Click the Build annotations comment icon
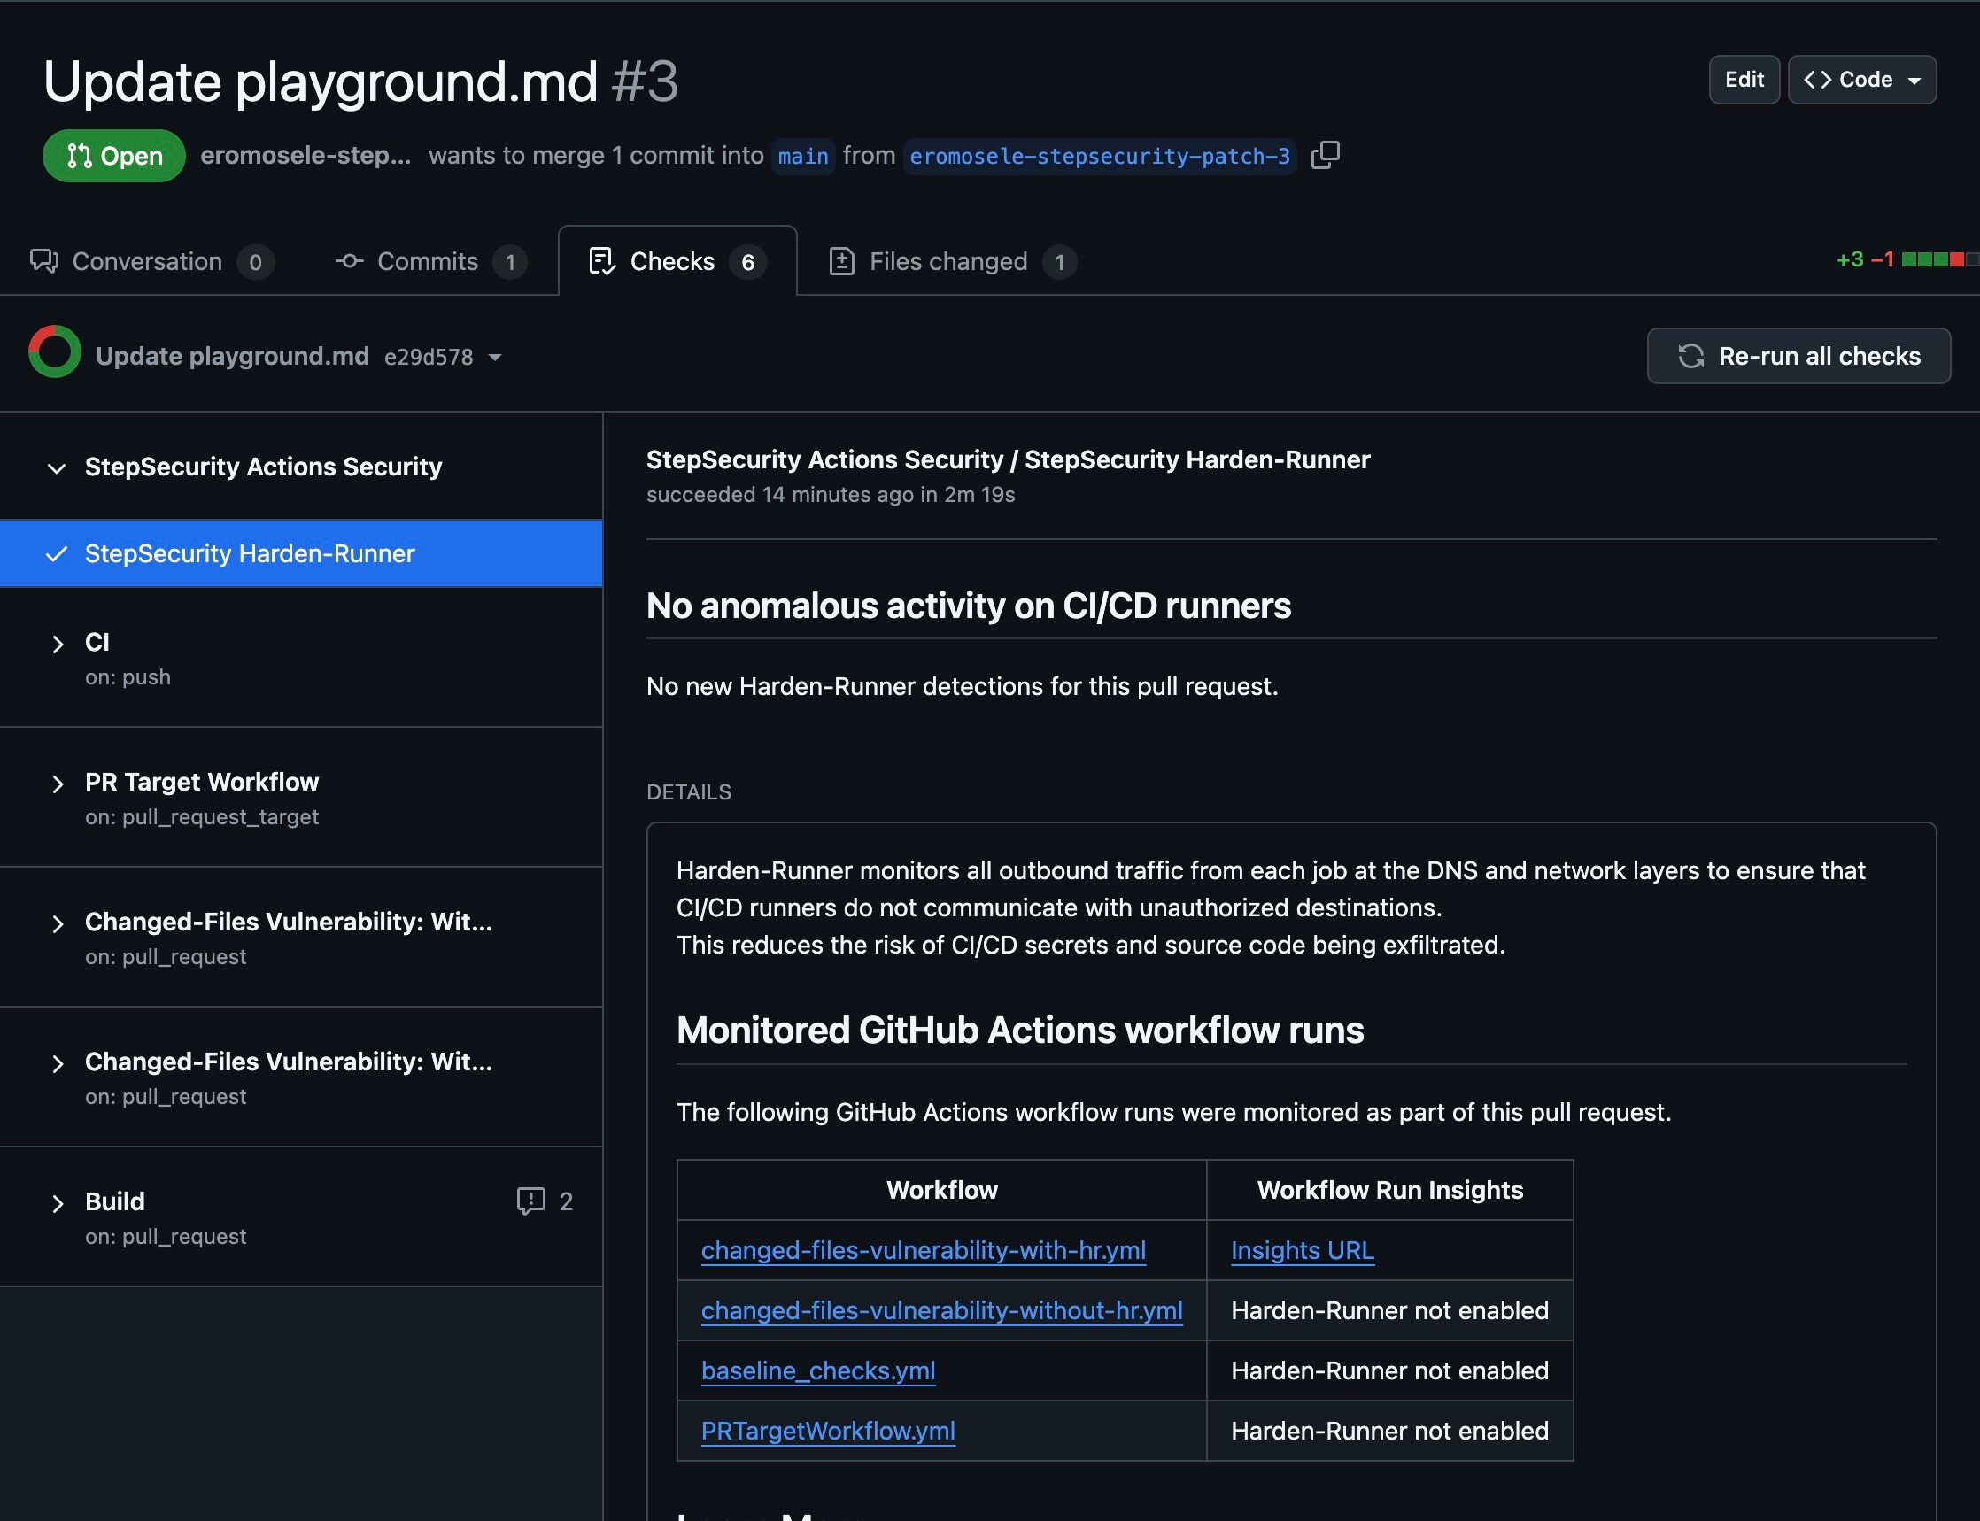This screenshot has height=1521, width=1980. [x=530, y=1201]
